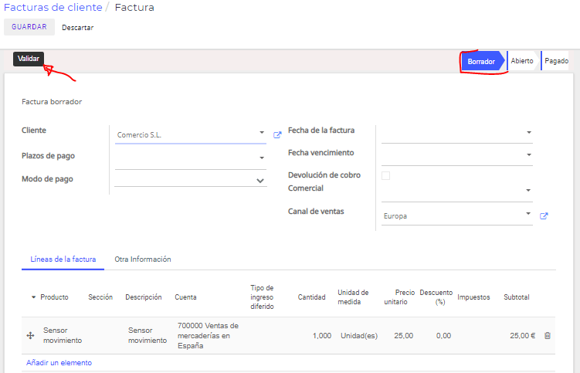The width and height of the screenshot is (580, 373).
Task: Select the 0,00 discount cell
Action: [x=443, y=336]
